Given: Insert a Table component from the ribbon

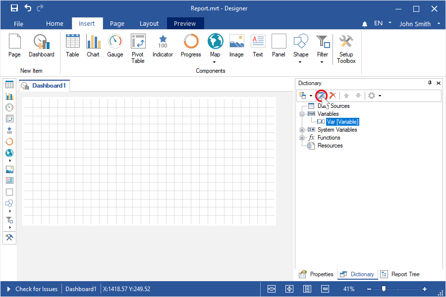Looking at the screenshot, I should tap(72, 46).
